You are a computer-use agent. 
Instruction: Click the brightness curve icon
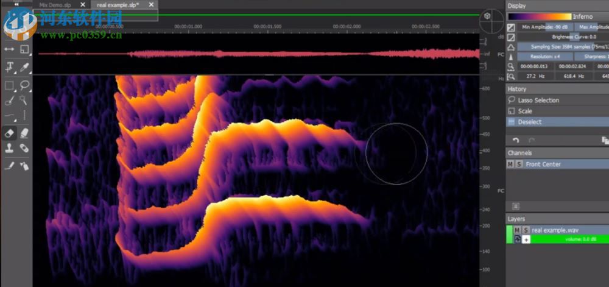point(511,37)
